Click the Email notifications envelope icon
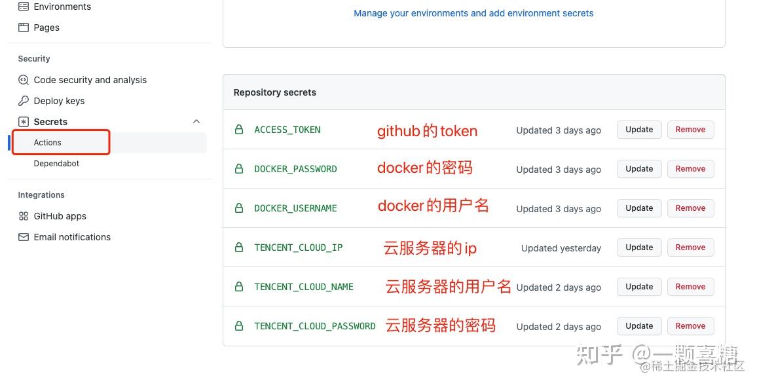The height and width of the screenshot is (385, 757). tap(24, 236)
